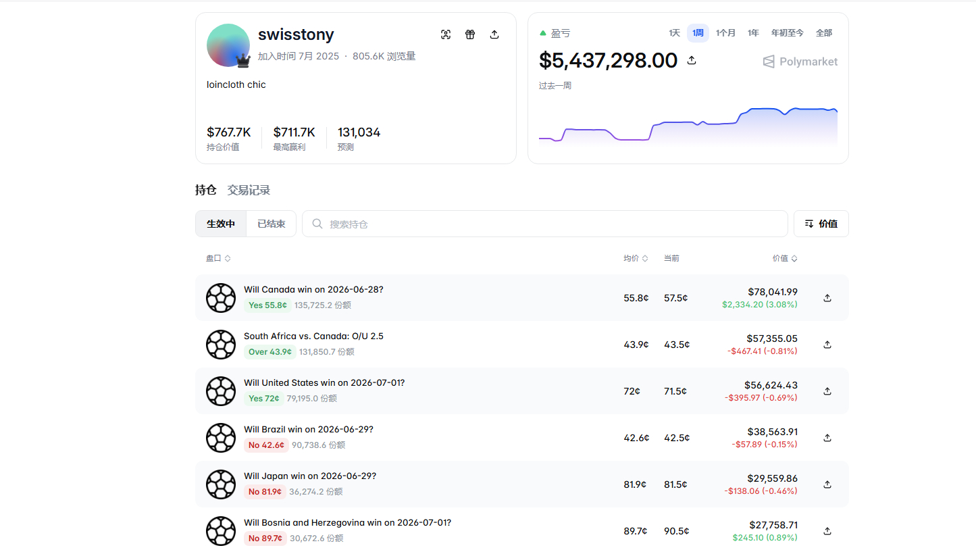Image resolution: width=976 pixels, height=550 pixels.
Task: Open Will Bosnia and Herzegovina win market
Action: pos(347,522)
